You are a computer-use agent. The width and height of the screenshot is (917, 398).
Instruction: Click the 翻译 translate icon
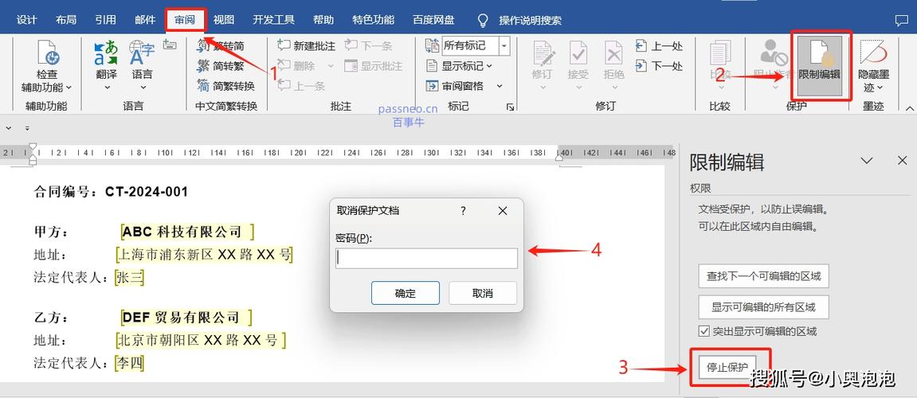click(x=106, y=53)
